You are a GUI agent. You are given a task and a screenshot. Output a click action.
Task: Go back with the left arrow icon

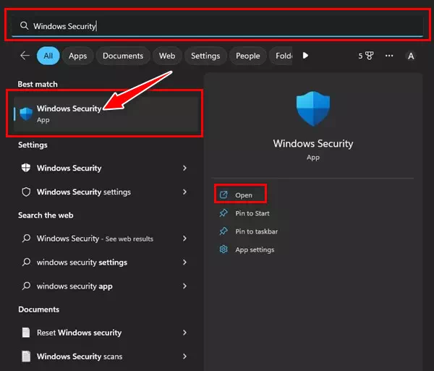25,56
